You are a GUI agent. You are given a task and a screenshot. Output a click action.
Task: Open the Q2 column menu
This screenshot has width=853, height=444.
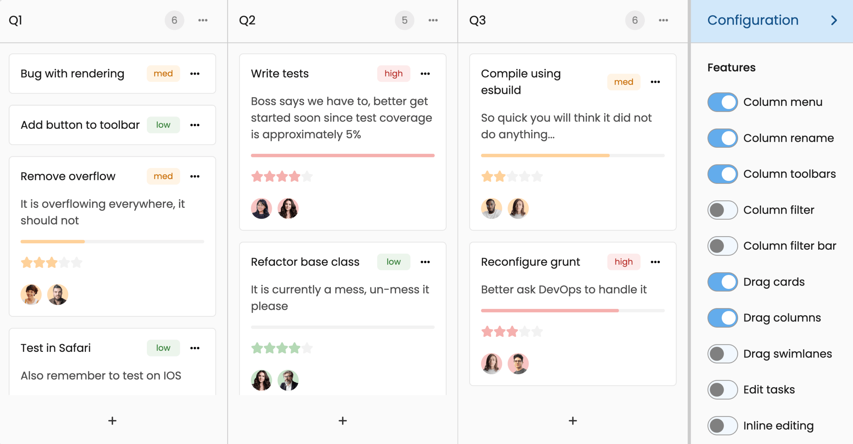[x=433, y=20]
